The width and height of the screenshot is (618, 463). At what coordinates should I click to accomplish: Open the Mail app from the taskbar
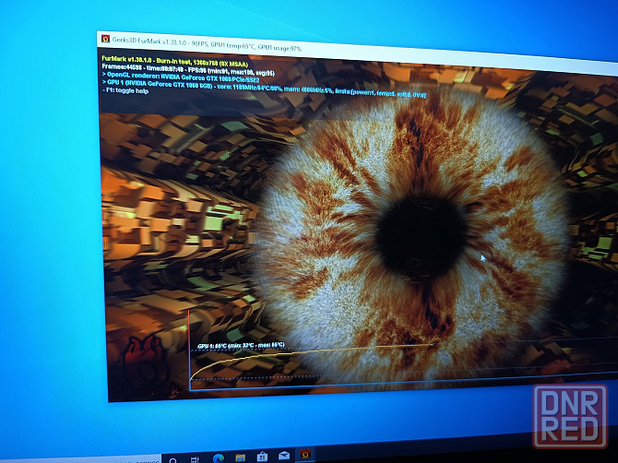tap(284, 456)
